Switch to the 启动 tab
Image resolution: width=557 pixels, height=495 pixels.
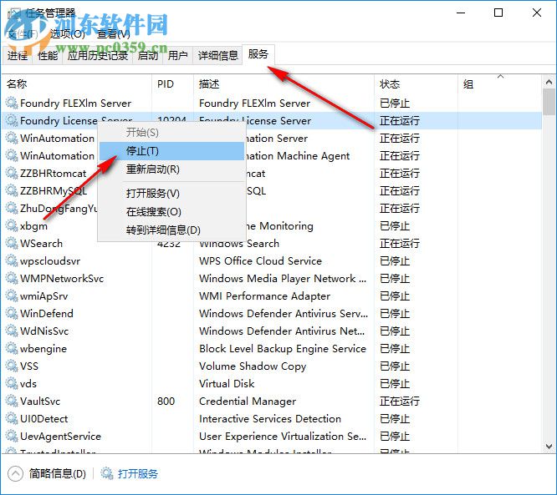(x=148, y=56)
